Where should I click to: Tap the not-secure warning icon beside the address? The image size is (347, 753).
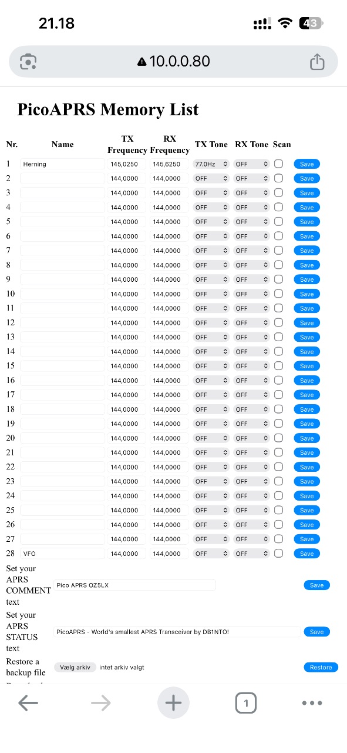(142, 62)
